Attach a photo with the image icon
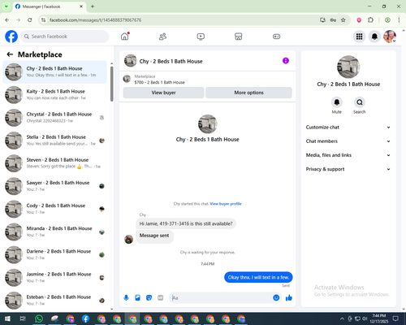Image resolution: width=406 pixels, height=325 pixels. click(137, 298)
